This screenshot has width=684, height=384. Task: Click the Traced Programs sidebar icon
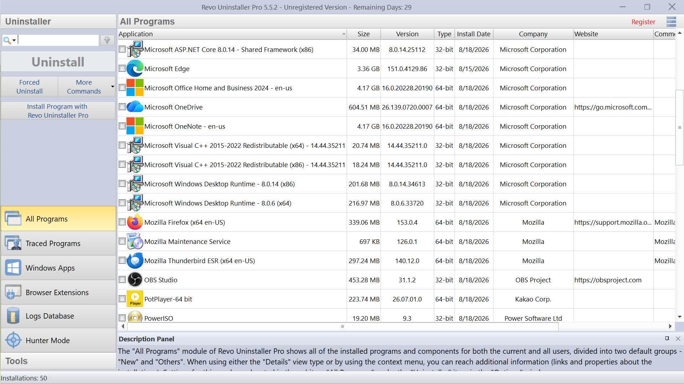tap(13, 243)
